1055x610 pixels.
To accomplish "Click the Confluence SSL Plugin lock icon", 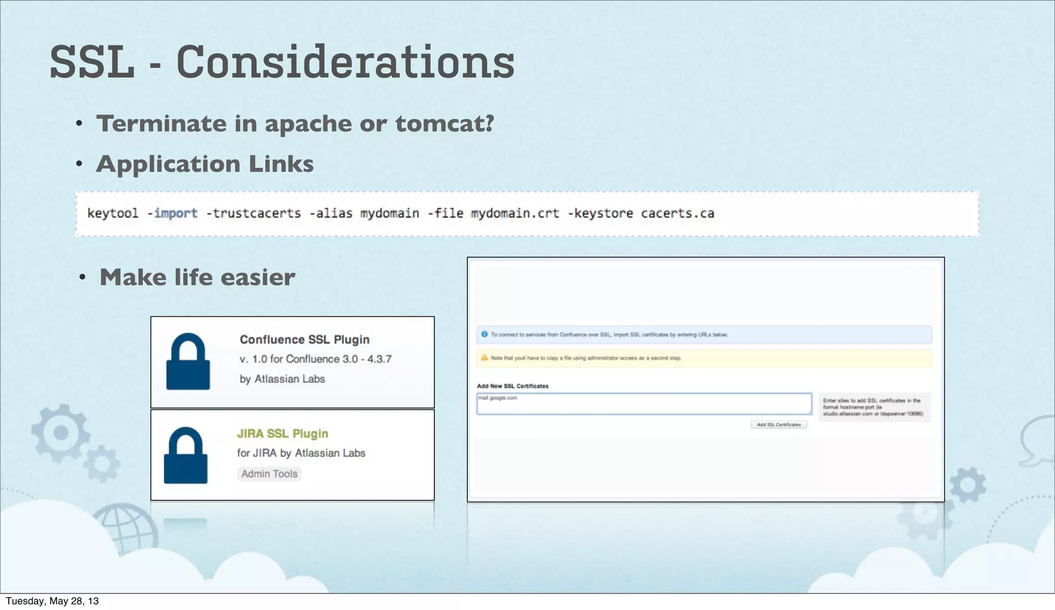I will click(188, 361).
